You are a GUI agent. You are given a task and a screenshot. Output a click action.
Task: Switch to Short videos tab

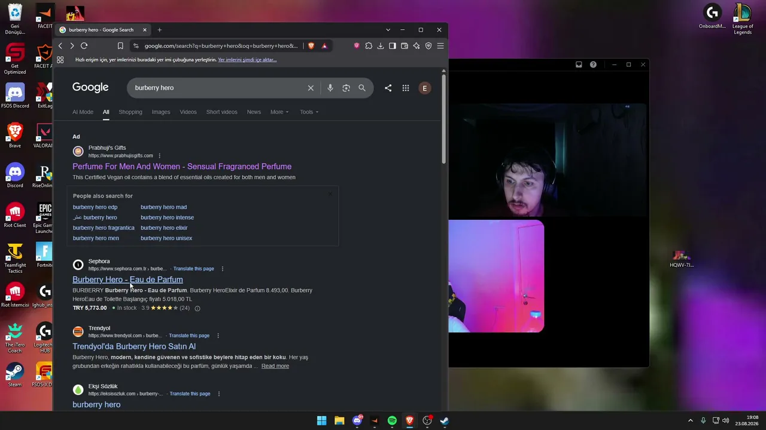tap(222, 112)
